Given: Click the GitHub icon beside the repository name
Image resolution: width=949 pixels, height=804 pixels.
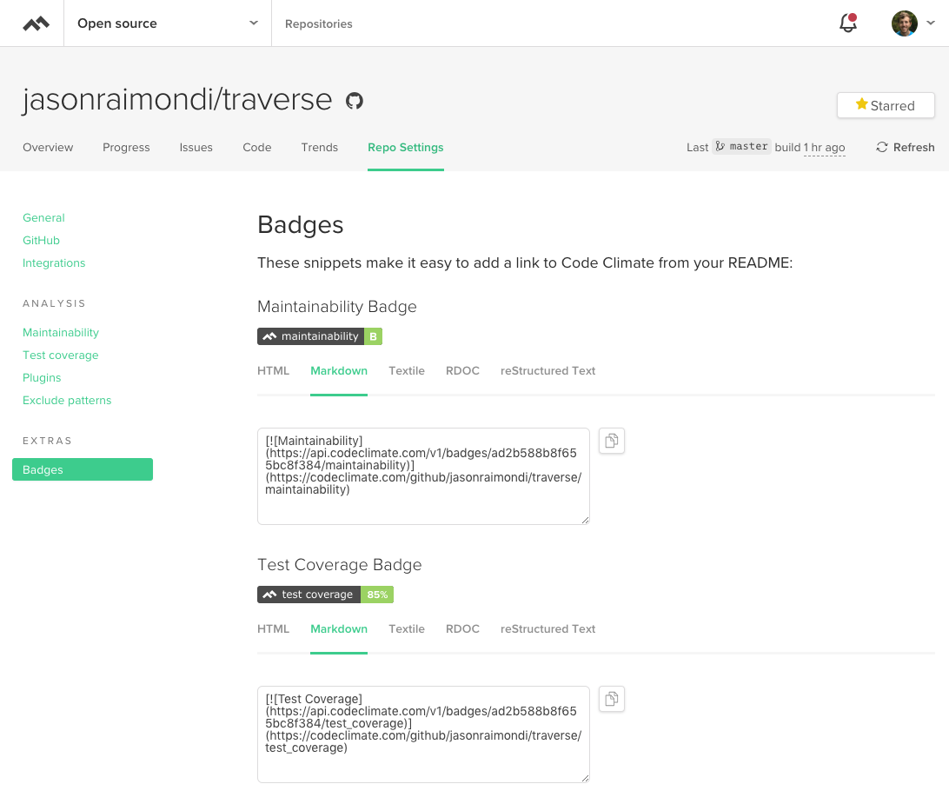Looking at the screenshot, I should 353,101.
